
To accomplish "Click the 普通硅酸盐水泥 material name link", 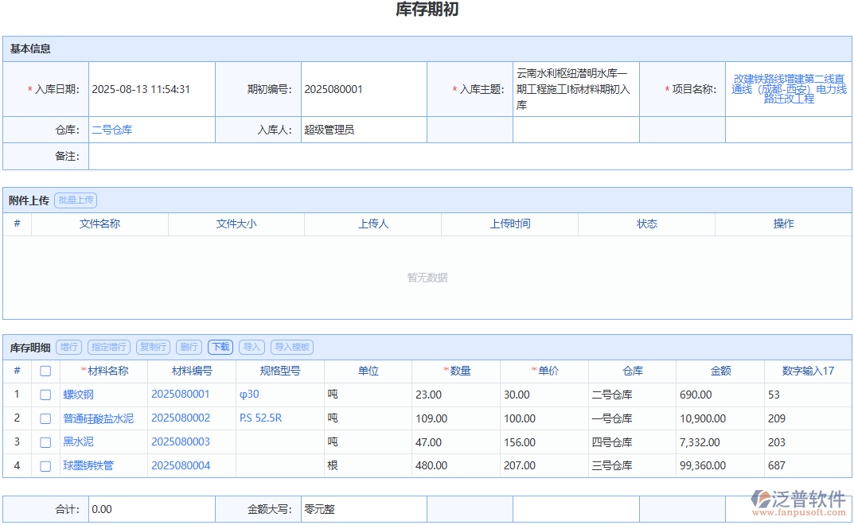I will click(99, 418).
